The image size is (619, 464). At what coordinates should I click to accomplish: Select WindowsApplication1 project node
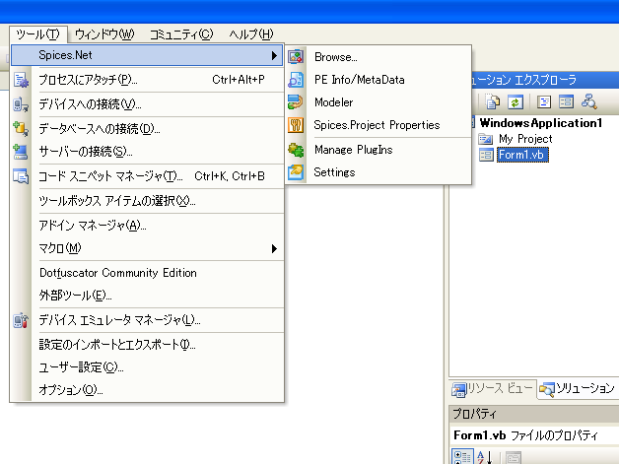point(541,123)
